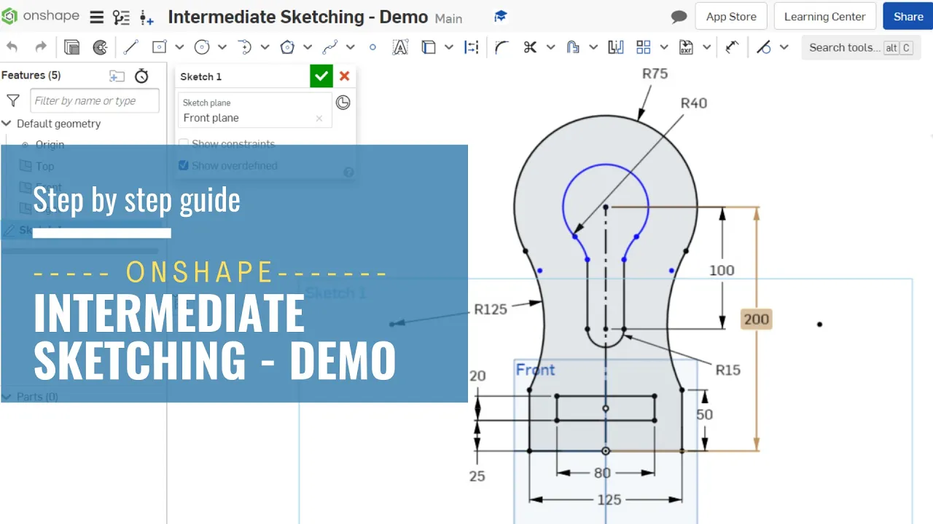Select the Tangent constraint tool

coord(764,47)
